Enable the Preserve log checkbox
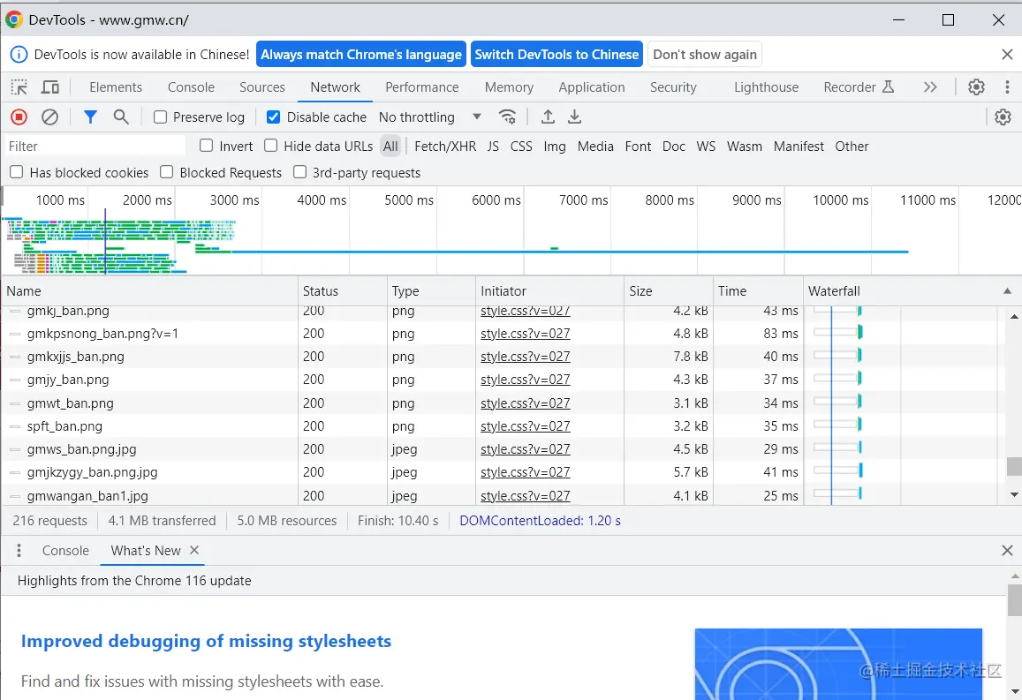 tap(160, 117)
